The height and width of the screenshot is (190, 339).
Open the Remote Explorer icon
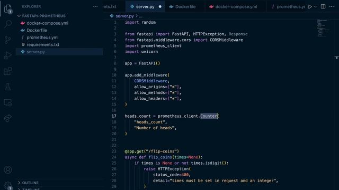(x=8, y=102)
